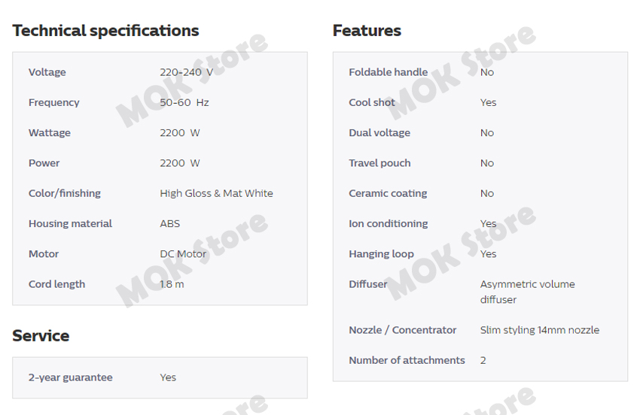Click the Cool shot label
This screenshot has height=415, width=640.
coord(372,102)
